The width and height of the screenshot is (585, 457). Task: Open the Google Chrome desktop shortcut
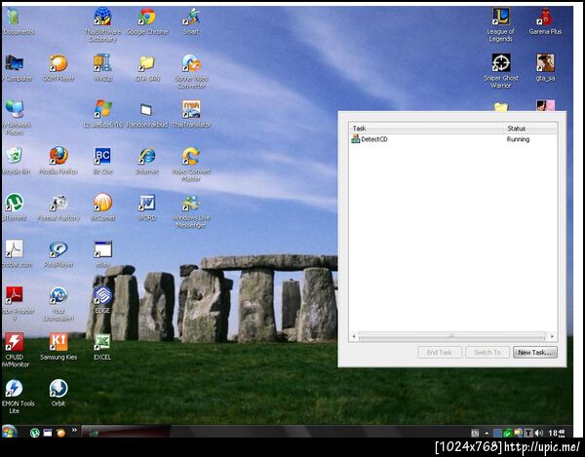(147, 21)
